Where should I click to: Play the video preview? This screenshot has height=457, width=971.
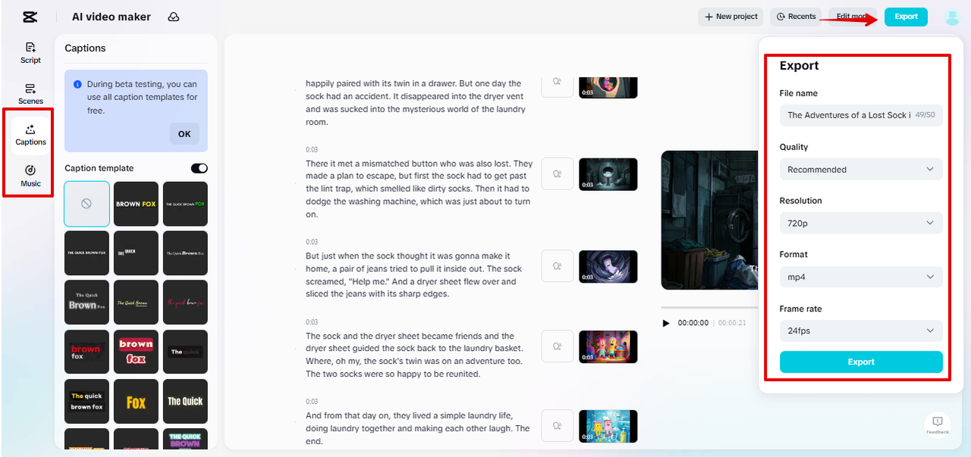point(666,323)
